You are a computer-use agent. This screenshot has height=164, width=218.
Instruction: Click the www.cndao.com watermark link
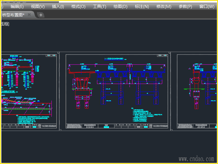tap(196, 159)
